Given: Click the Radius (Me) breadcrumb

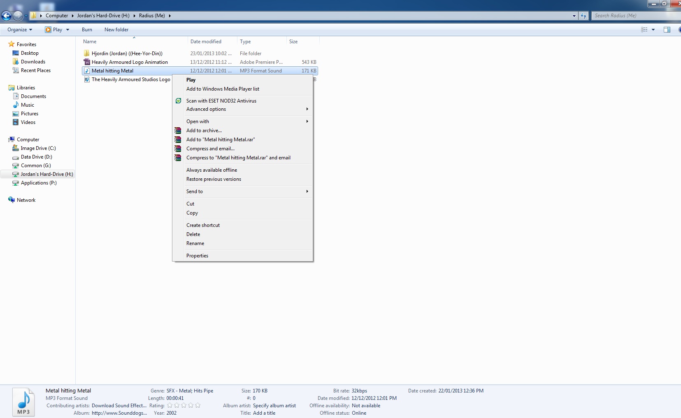Looking at the screenshot, I should pyautogui.click(x=152, y=16).
